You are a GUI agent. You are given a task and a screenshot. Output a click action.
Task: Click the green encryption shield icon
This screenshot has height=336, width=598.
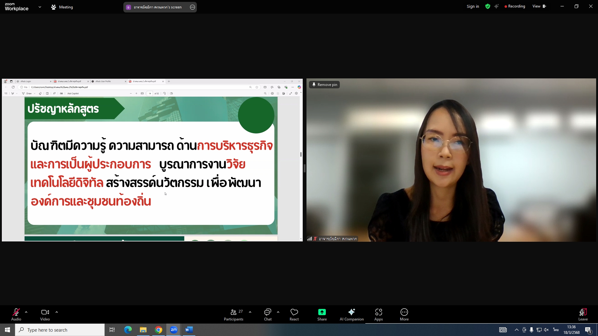click(488, 7)
